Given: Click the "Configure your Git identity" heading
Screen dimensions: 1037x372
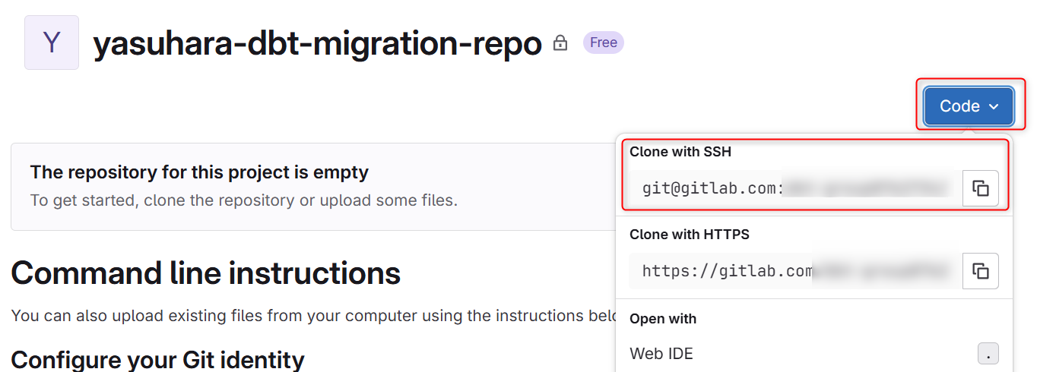Looking at the screenshot, I should click(157, 359).
